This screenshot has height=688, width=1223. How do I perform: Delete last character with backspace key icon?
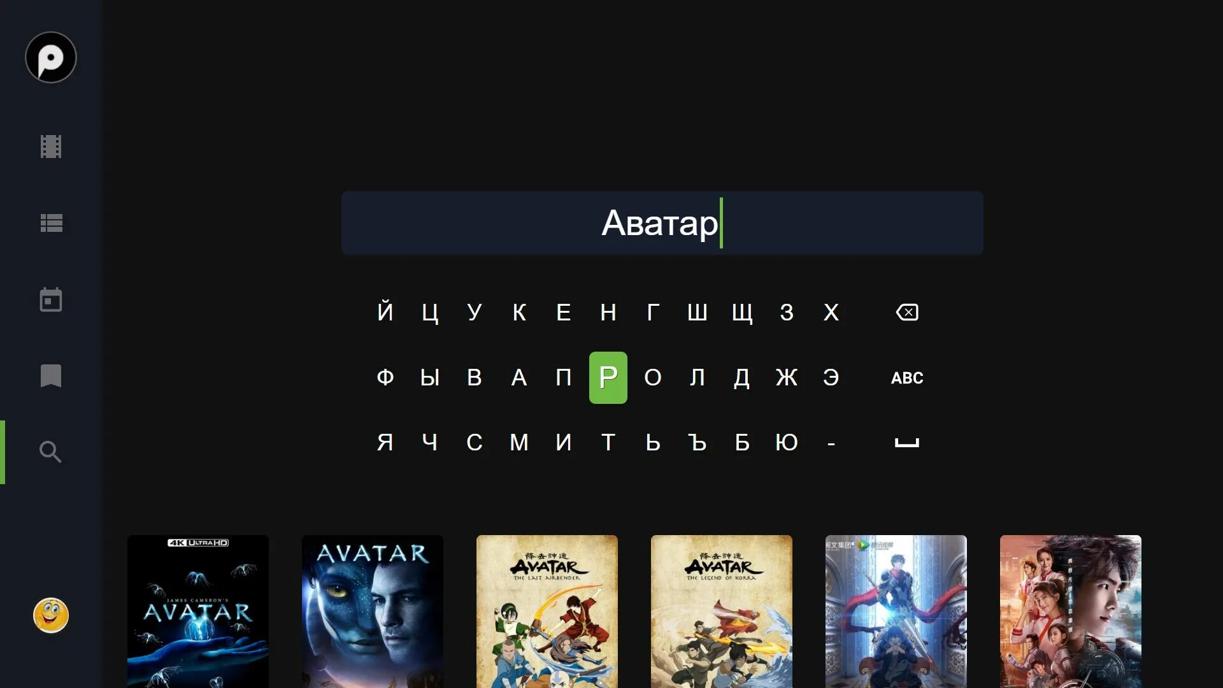click(907, 312)
